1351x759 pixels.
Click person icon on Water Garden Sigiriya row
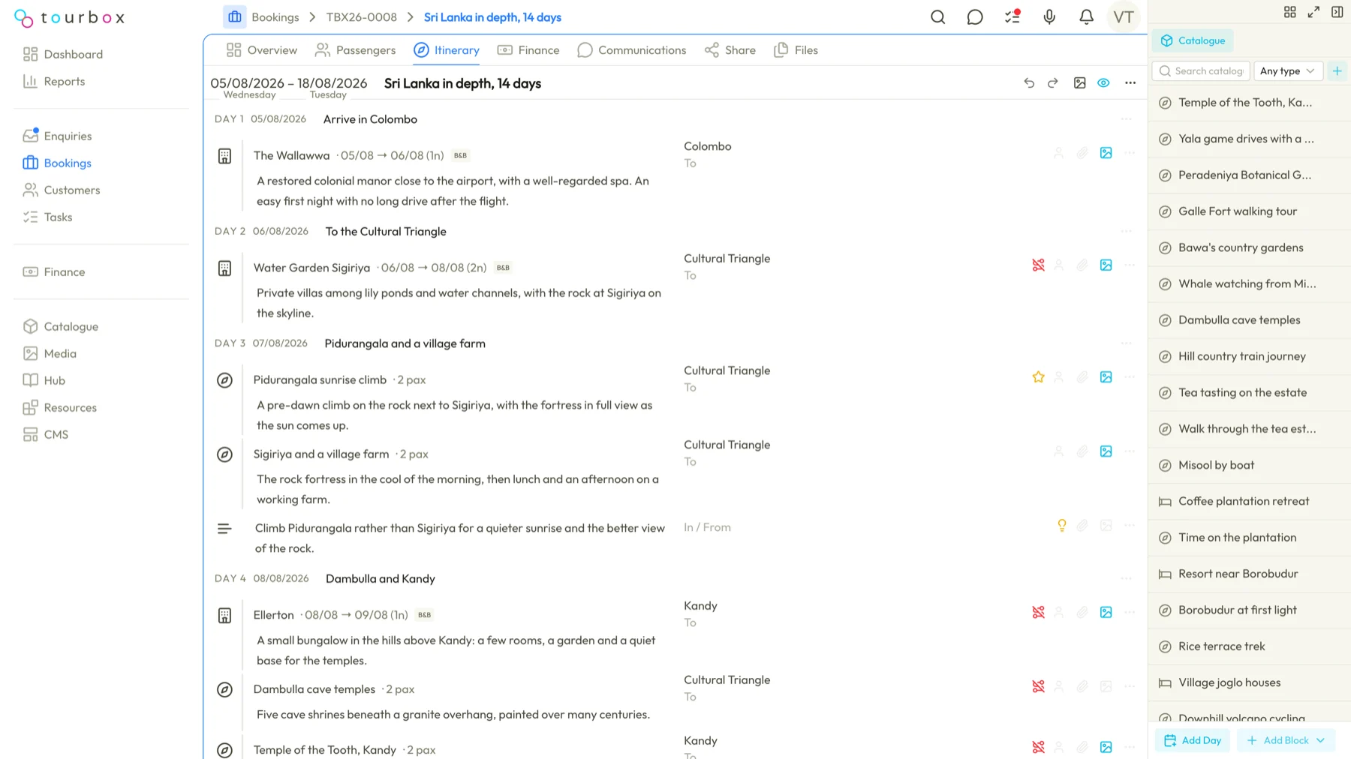[x=1058, y=265]
